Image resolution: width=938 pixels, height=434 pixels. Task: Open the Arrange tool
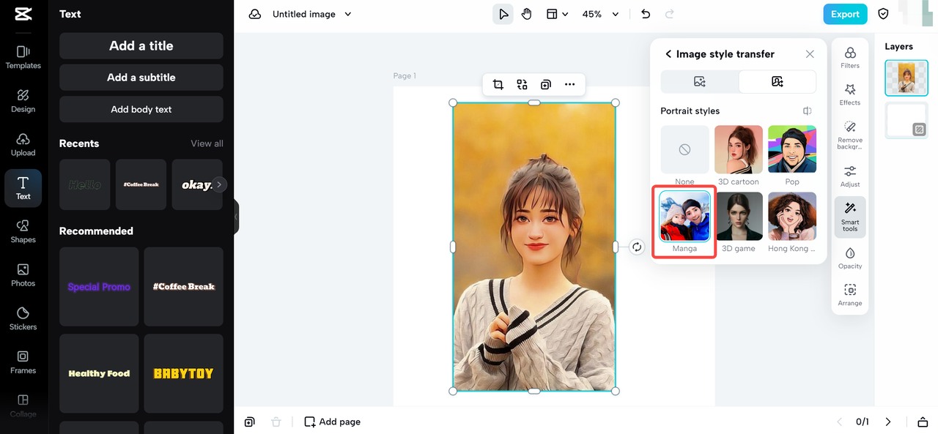[x=850, y=295]
